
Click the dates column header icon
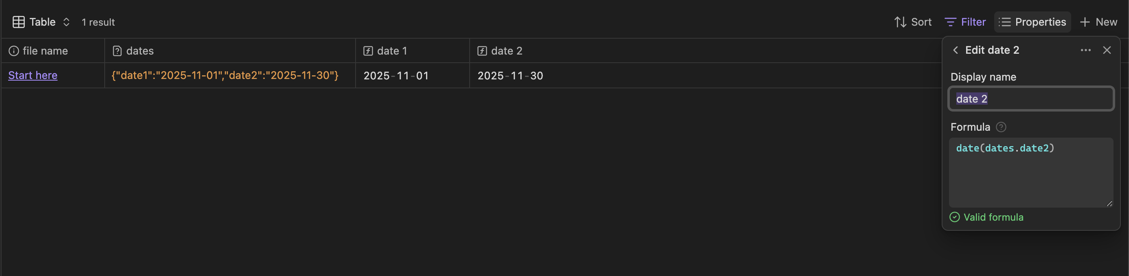tap(117, 51)
